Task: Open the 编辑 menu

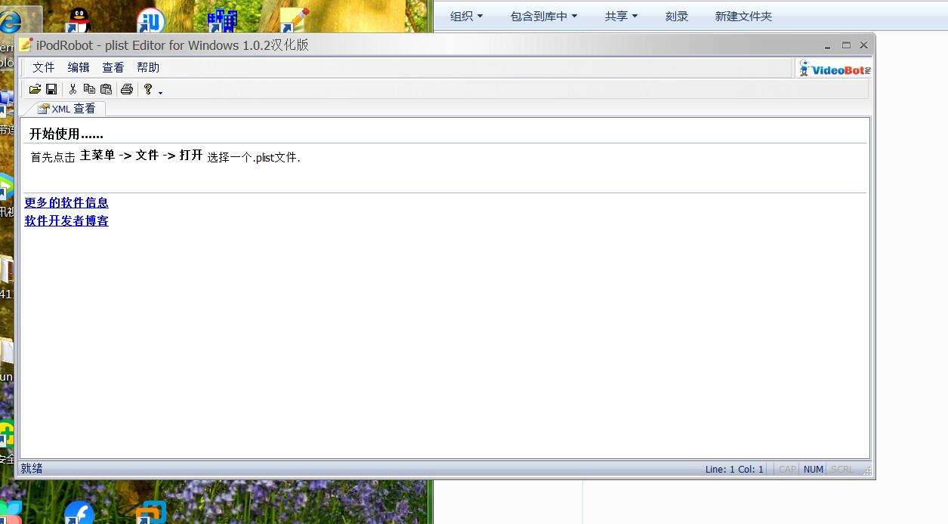Action: point(79,67)
